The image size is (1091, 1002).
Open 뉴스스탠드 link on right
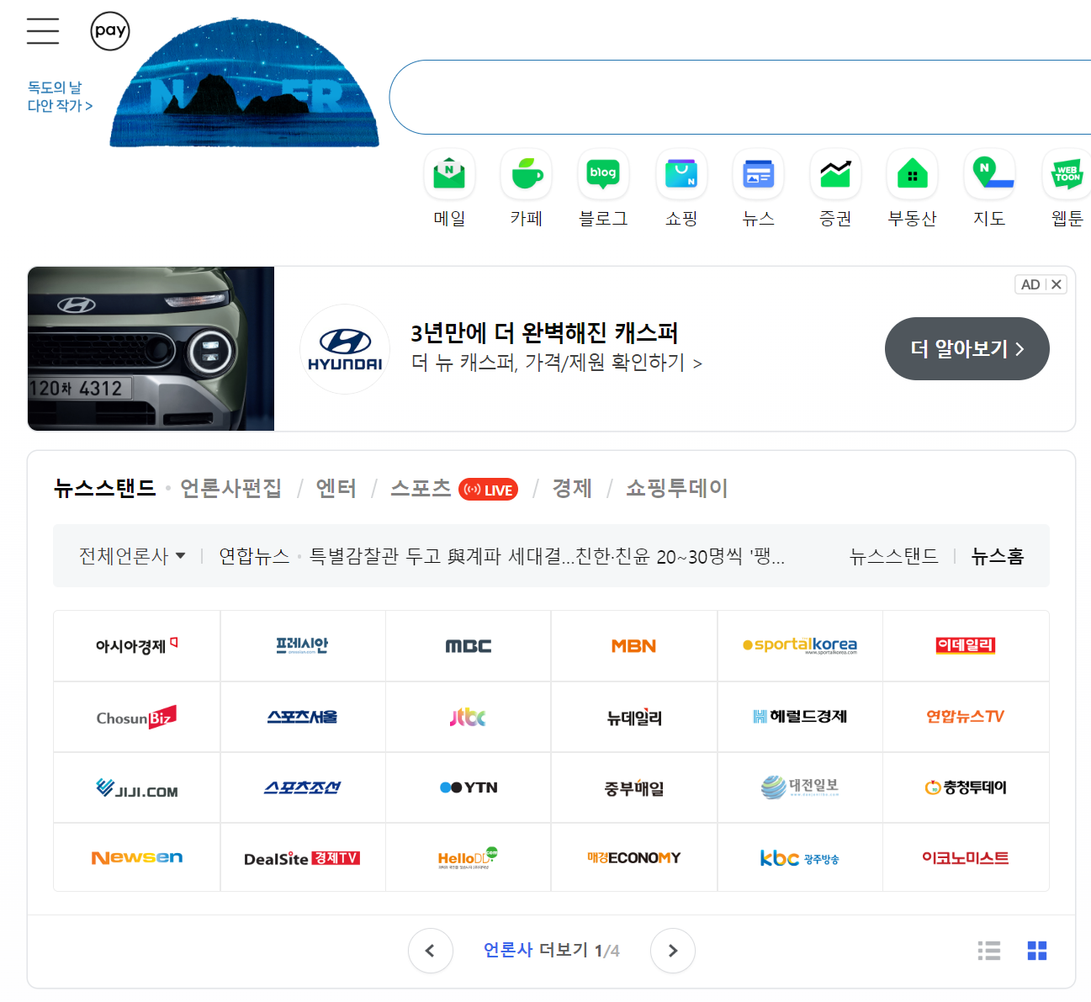(893, 556)
